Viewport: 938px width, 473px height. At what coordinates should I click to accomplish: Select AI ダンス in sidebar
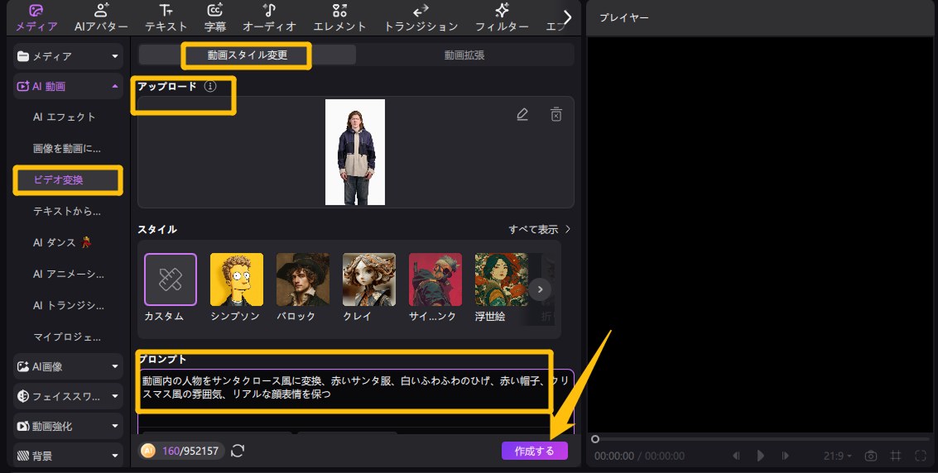tap(62, 242)
